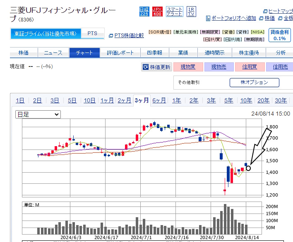Image resolution: width=293 pixels, height=242 pixels.
Task: Select the 1ヶ月 chart period
Action: tap(107, 100)
